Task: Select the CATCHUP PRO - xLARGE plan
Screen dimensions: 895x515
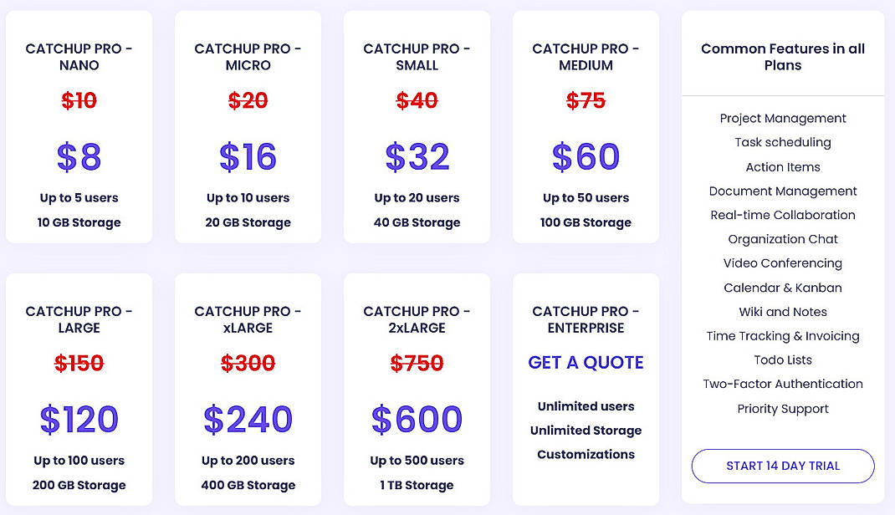Action: coord(248,319)
